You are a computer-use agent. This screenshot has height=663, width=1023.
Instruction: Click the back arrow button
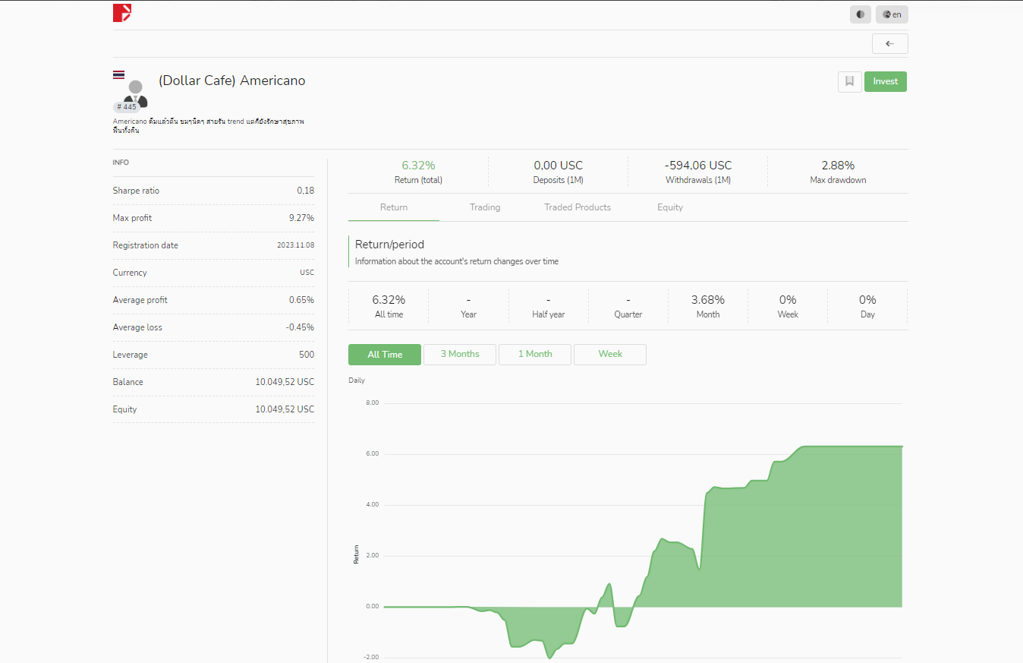890,44
